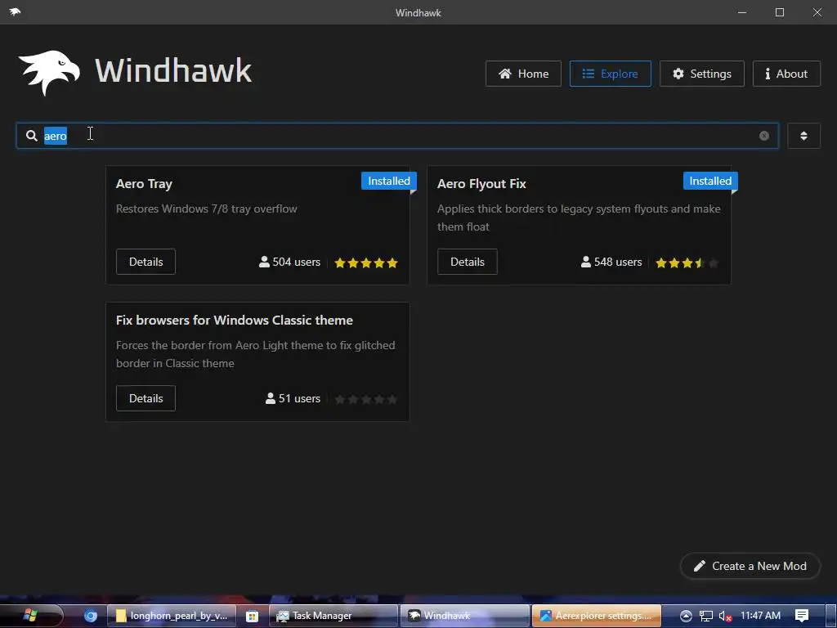Click the 51 users count

coord(293,399)
